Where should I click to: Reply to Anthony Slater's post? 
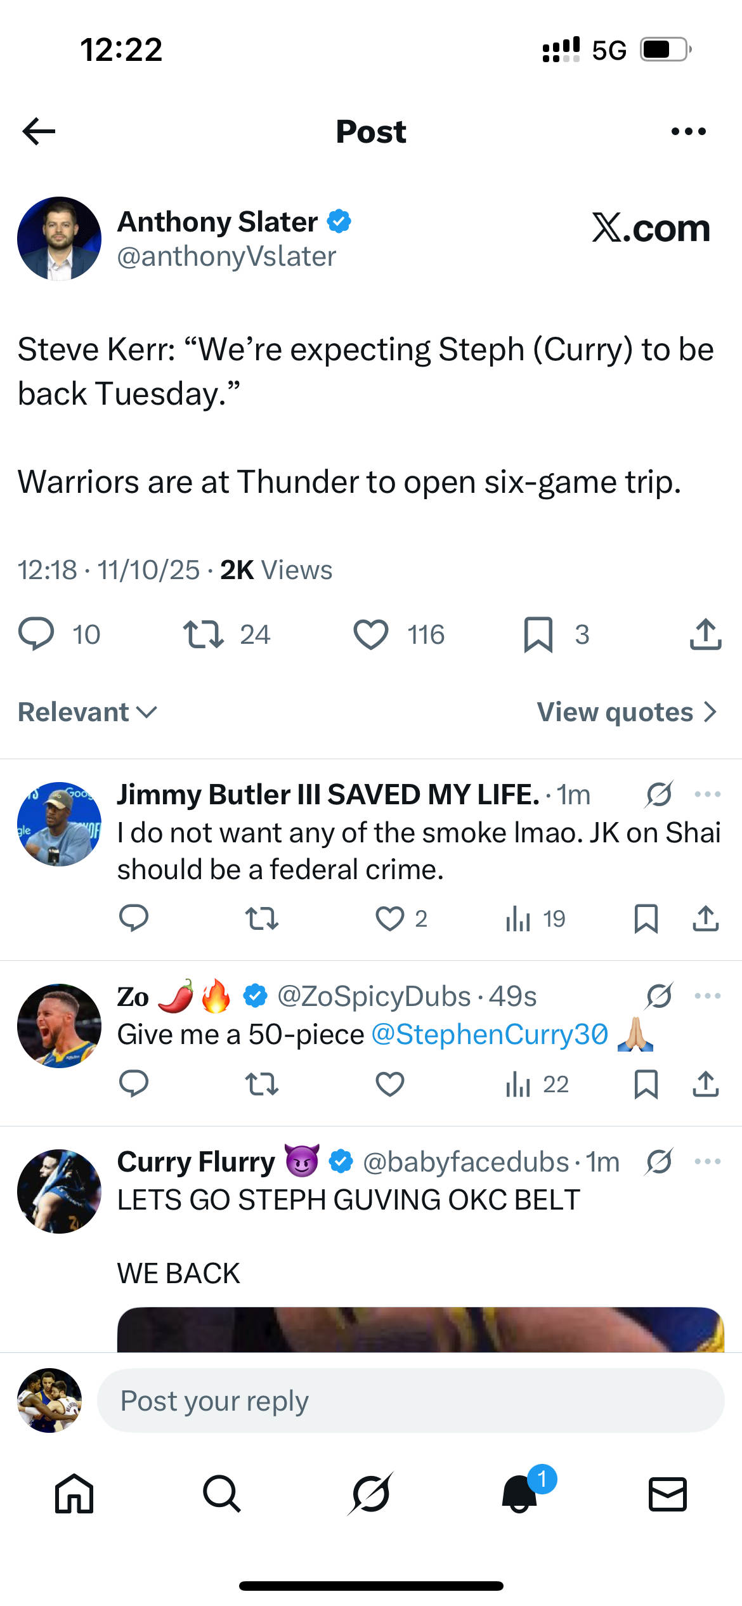(36, 634)
